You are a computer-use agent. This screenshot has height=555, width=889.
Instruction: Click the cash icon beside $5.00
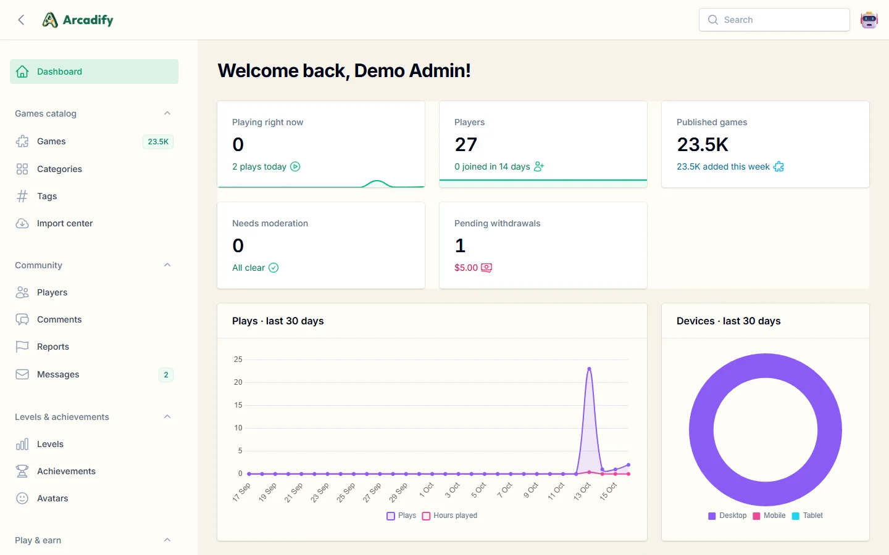point(486,268)
